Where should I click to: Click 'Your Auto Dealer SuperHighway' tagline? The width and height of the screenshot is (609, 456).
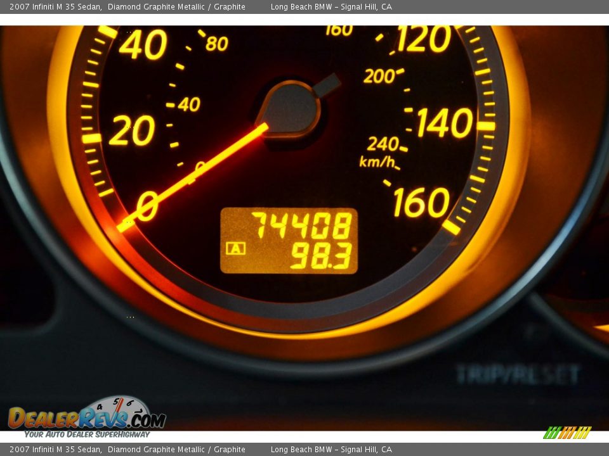(87, 434)
